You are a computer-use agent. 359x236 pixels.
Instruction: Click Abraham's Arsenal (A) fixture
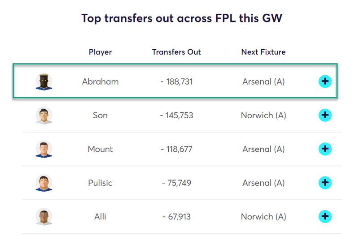(263, 82)
